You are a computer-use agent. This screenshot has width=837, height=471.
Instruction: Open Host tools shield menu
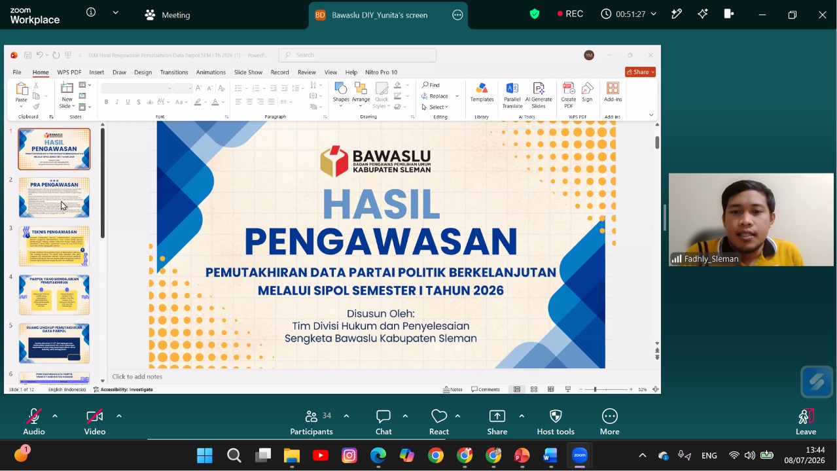[556, 422]
